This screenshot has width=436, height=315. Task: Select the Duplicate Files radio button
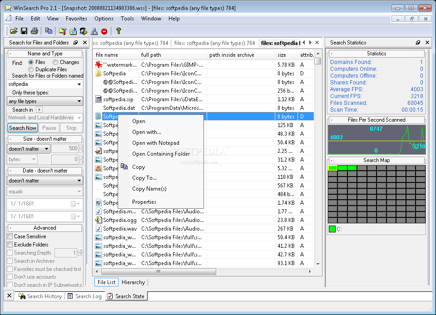[31, 69]
